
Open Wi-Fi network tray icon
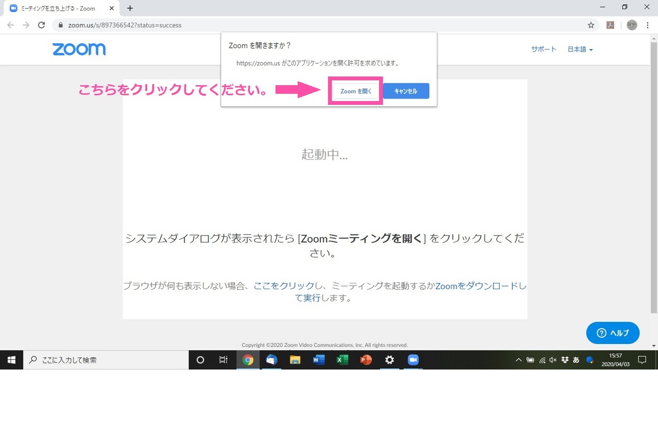pyautogui.click(x=542, y=360)
